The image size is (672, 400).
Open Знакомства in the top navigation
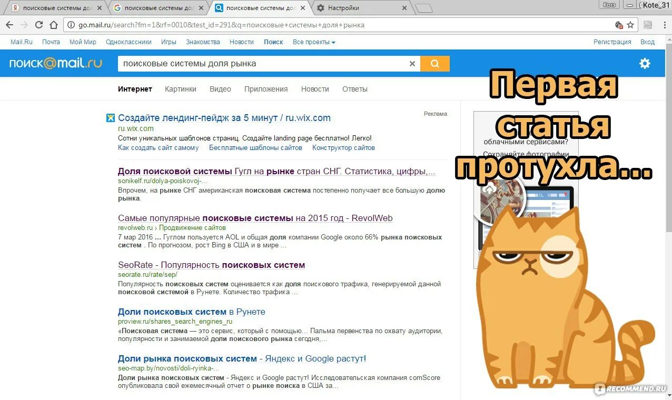[x=203, y=42]
